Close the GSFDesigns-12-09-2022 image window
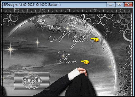 click(128, 4)
